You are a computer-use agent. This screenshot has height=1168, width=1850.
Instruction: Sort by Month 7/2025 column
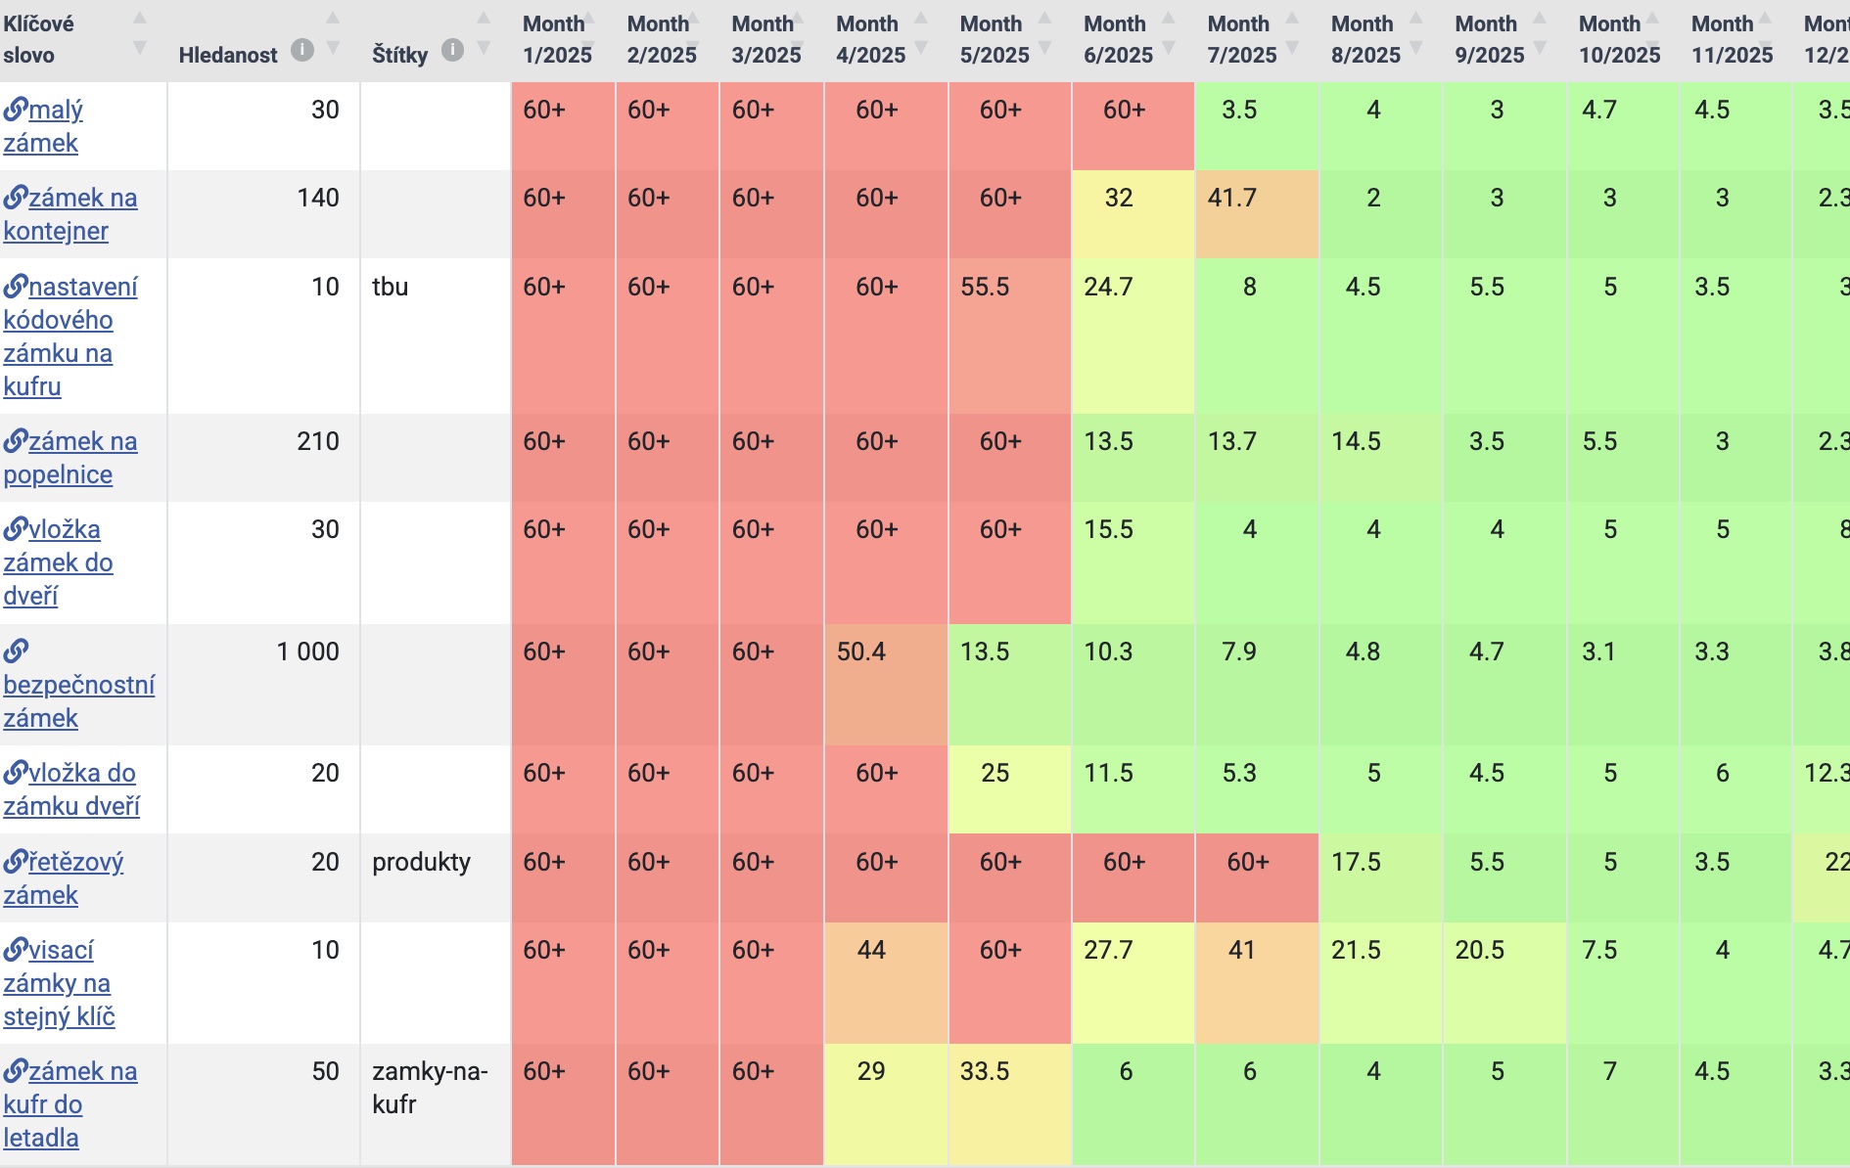tap(1292, 33)
